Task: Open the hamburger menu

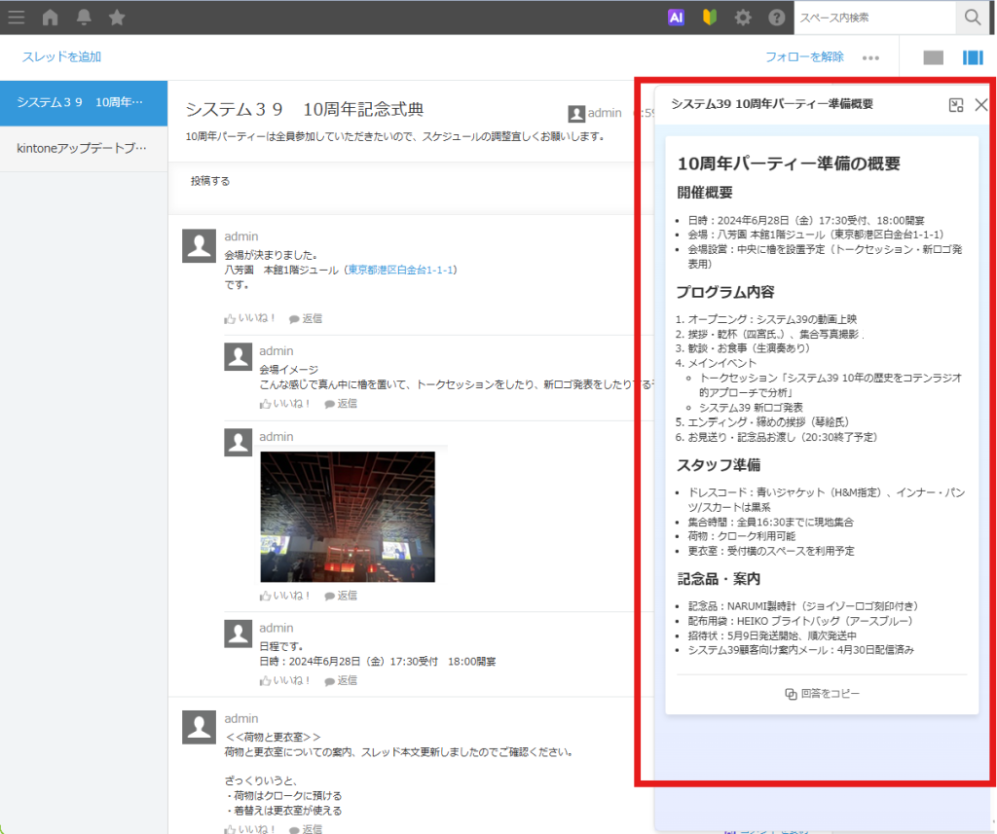Action: pos(17,18)
